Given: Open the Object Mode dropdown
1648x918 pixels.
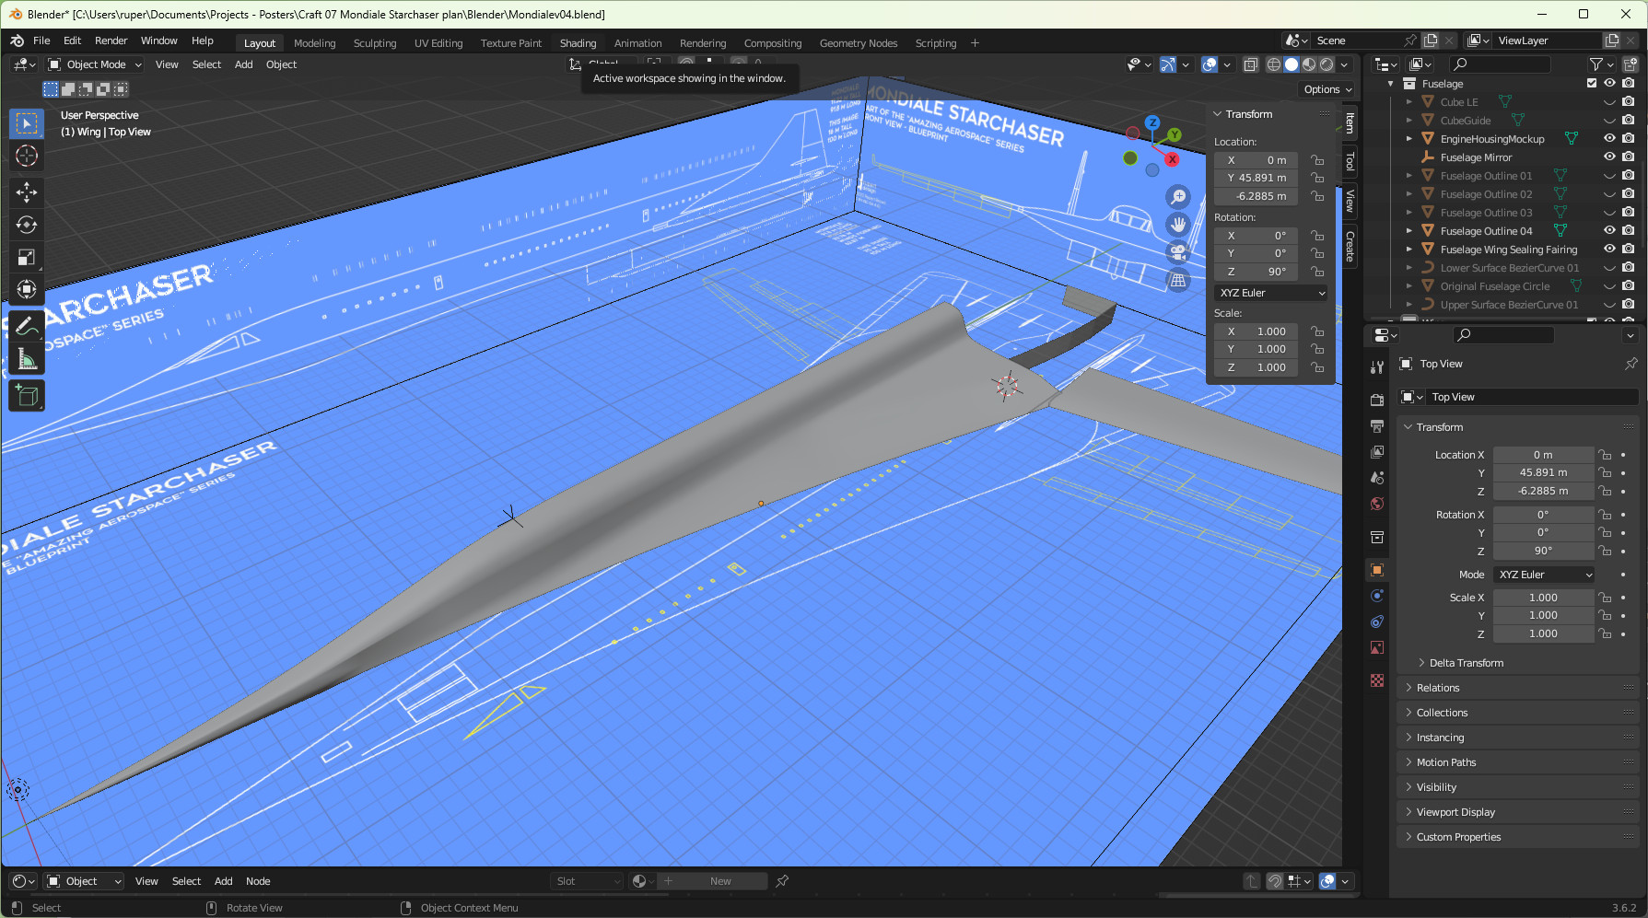Looking at the screenshot, I should (x=95, y=64).
